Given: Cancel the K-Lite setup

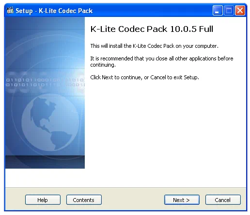Looking at the screenshot, I should pos(223,200).
